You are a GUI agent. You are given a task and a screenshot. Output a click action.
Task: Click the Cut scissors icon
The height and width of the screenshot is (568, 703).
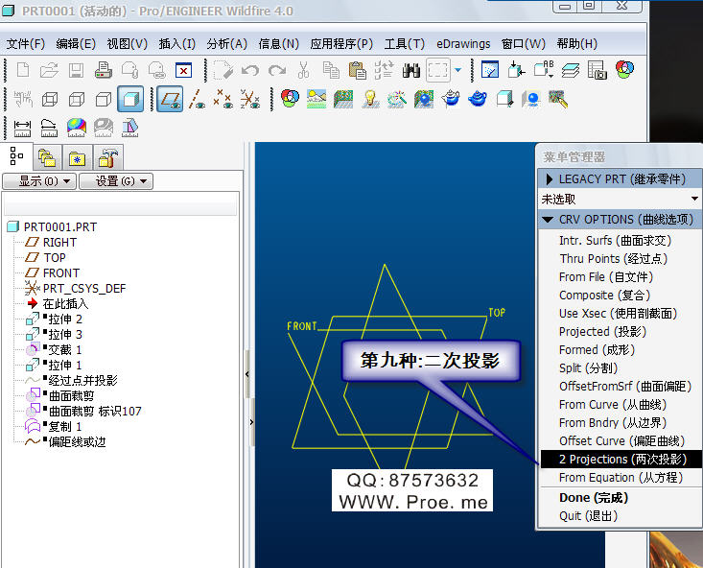tap(303, 70)
